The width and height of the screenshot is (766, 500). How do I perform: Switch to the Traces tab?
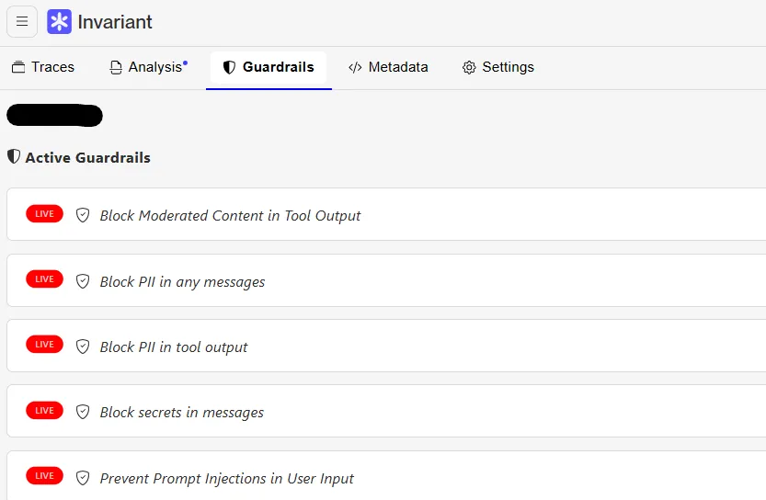[43, 67]
